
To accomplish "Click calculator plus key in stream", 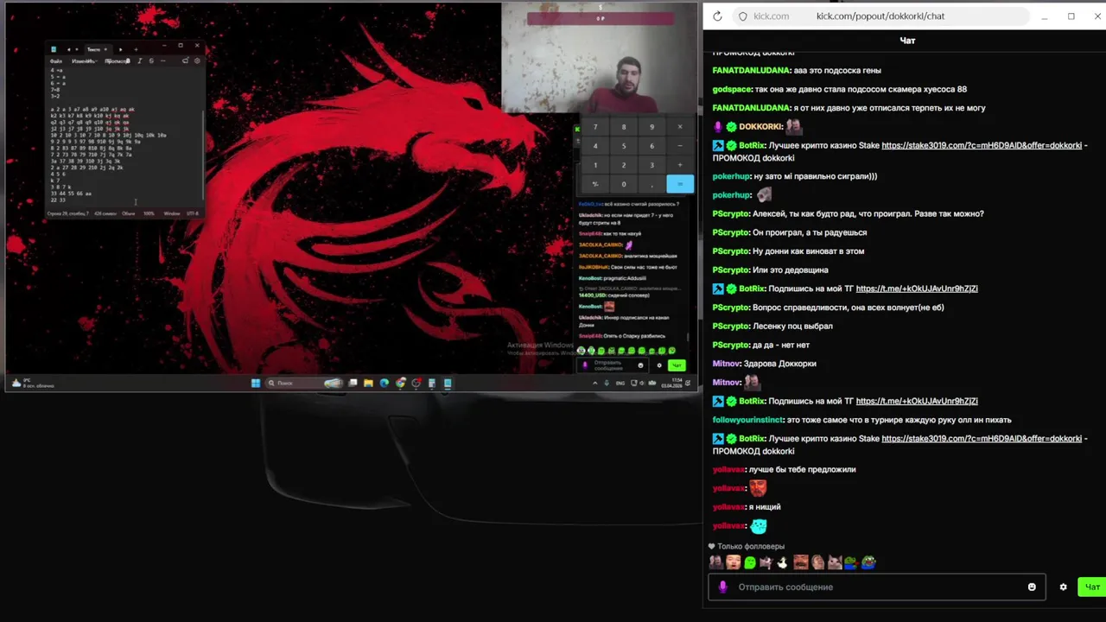I will coord(680,165).
